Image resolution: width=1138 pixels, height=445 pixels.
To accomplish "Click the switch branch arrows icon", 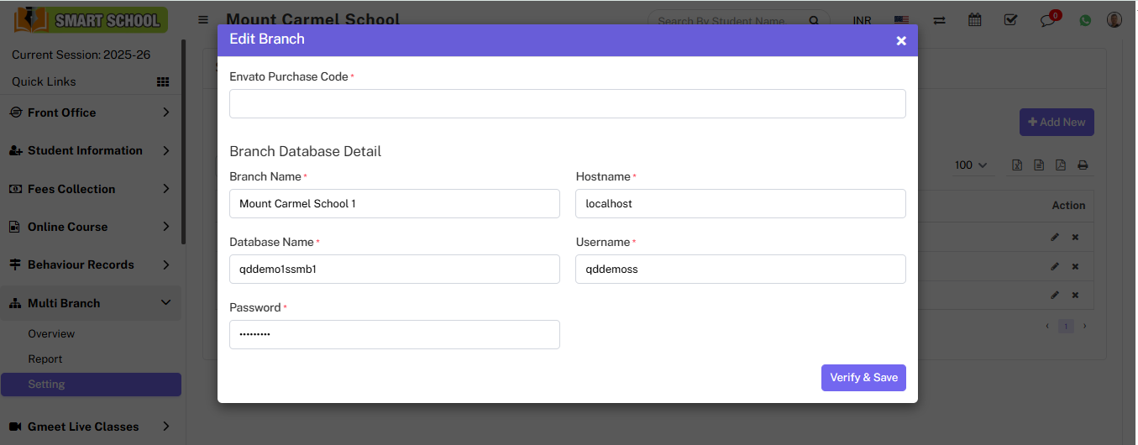I will click(939, 20).
